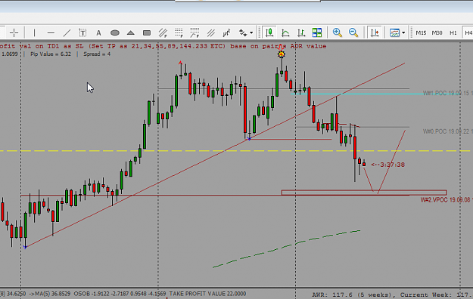
Task: Click the yellow sun marker at chart peak
Action: (x=281, y=54)
